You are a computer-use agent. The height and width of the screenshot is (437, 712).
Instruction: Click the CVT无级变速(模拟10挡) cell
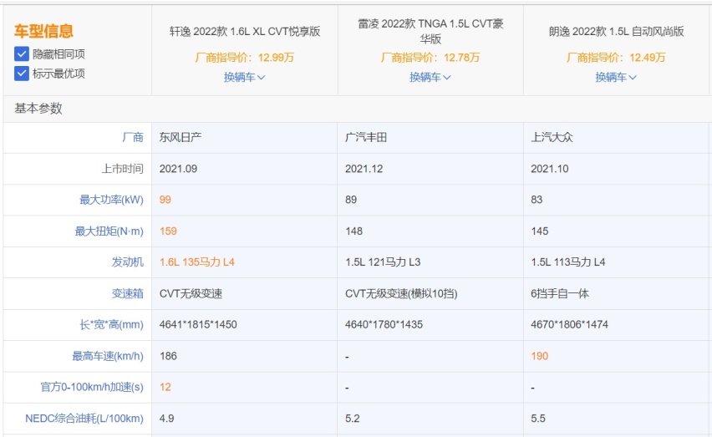[x=401, y=293]
